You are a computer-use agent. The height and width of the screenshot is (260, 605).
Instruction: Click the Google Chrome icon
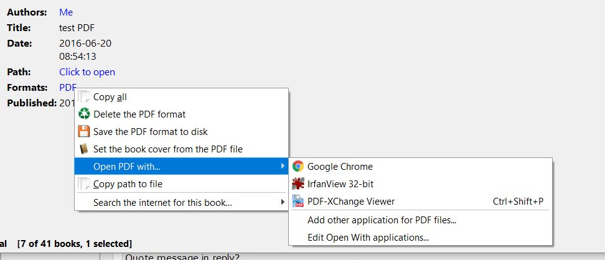click(298, 167)
